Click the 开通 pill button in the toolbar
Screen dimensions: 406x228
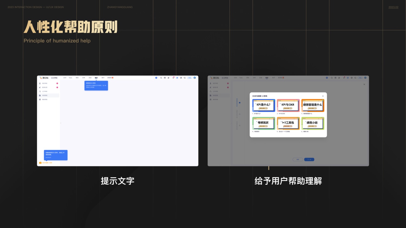(x=189, y=78)
